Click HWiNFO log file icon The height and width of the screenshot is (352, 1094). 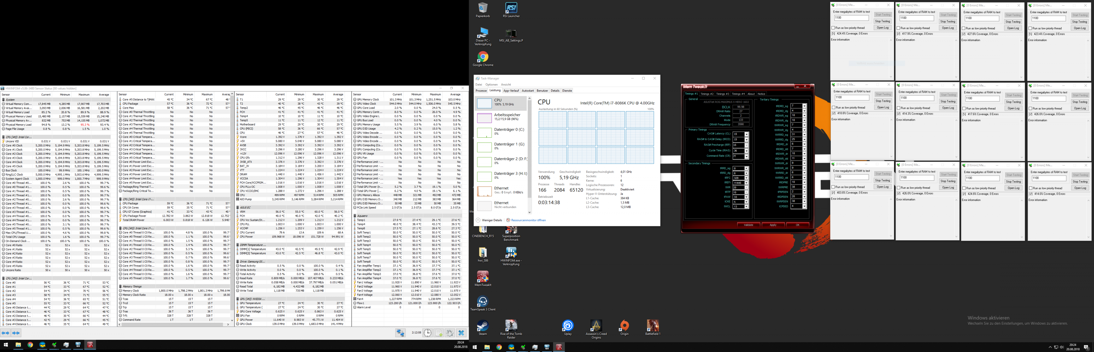coord(439,333)
